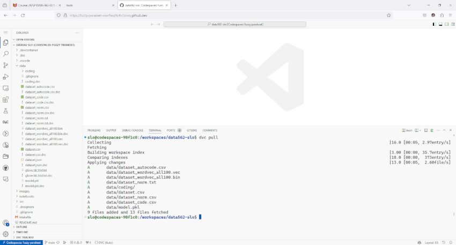Open the GitHub view in activity bar
456x245 pixels.
point(5,167)
